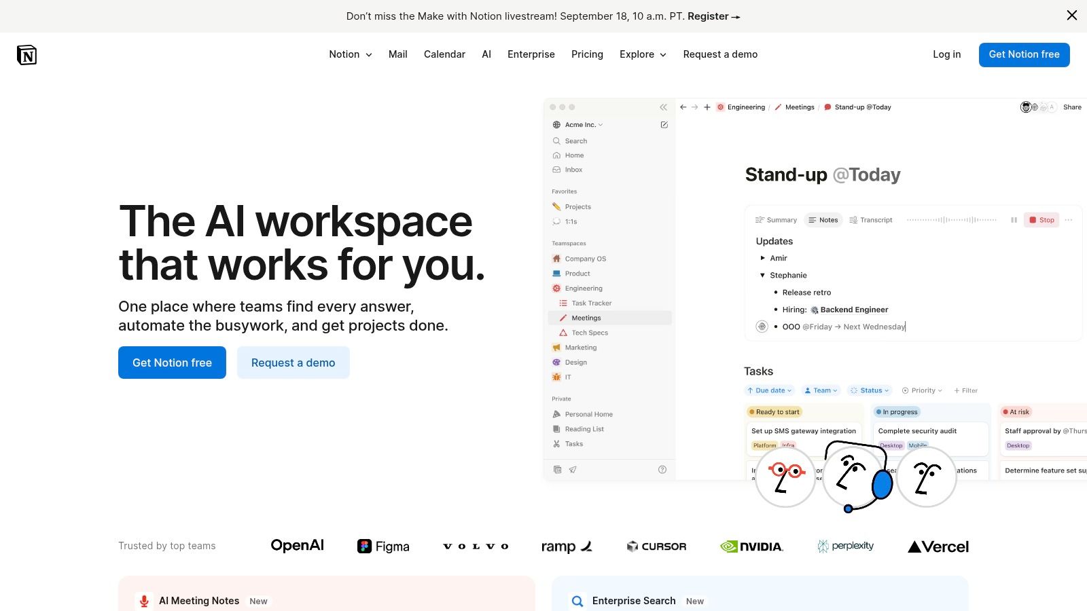
Task: Open the Tech Specs page under Engineering
Action: 588,333
